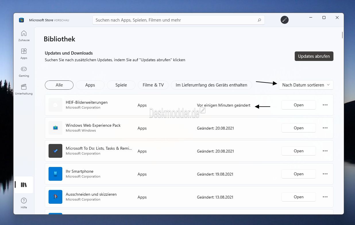Screen dimensions: 355x225
Task: Open HEIF-Bilderweiterungen with Open button
Action: 299,105
